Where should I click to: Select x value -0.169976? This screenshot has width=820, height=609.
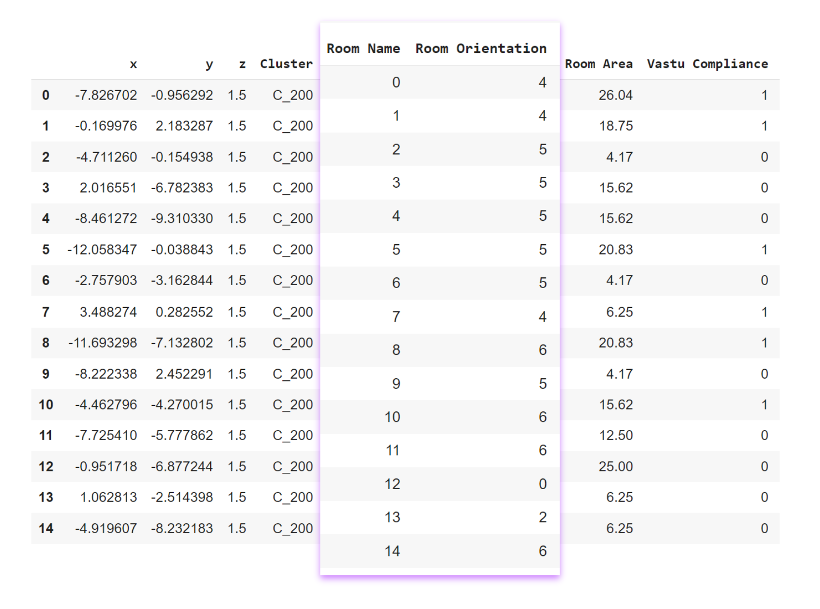[105, 126]
